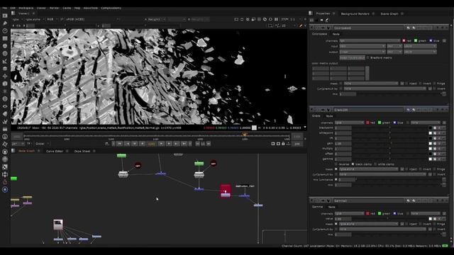The height and width of the screenshot is (255, 454).
Task: Click the Viewer pane layout icon
Action: click(13, 13)
